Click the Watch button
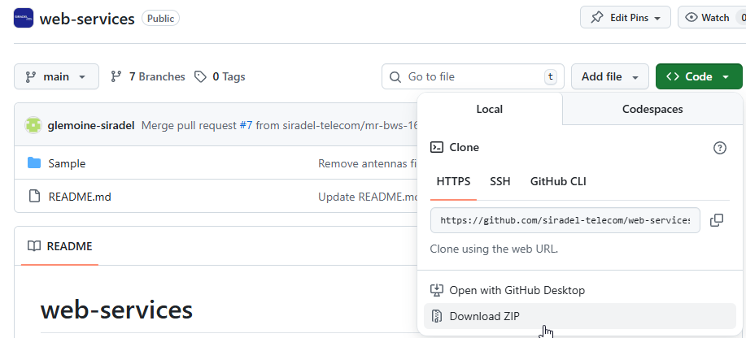 pyautogui.click(x=712, y=18)
